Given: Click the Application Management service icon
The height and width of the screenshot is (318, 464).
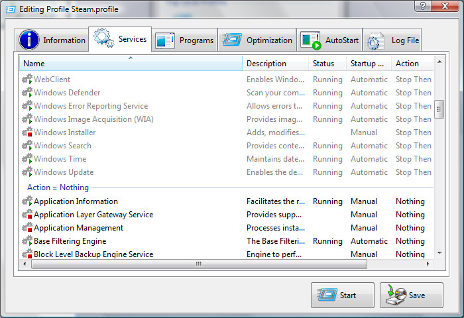Looking at the screenshot, I should [27, 227].
